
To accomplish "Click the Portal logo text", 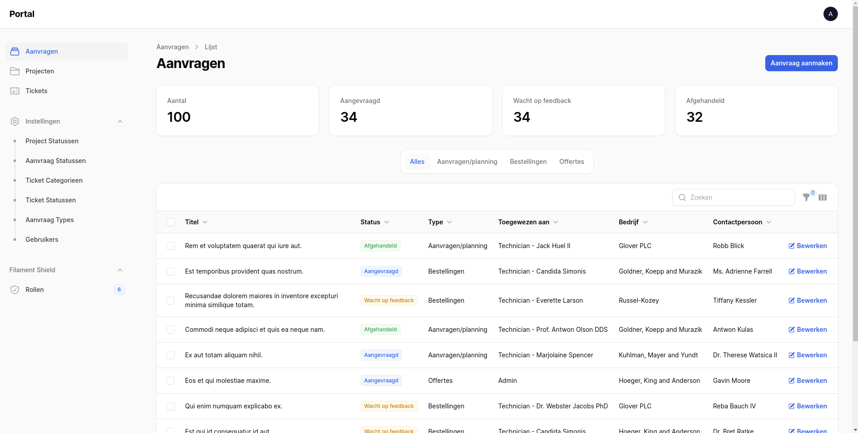I will point(22,14).
